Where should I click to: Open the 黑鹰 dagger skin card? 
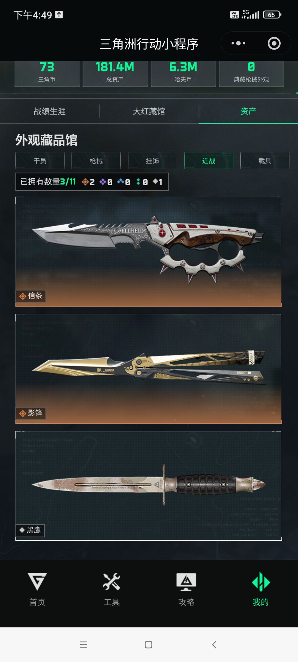tap(148, 486)
